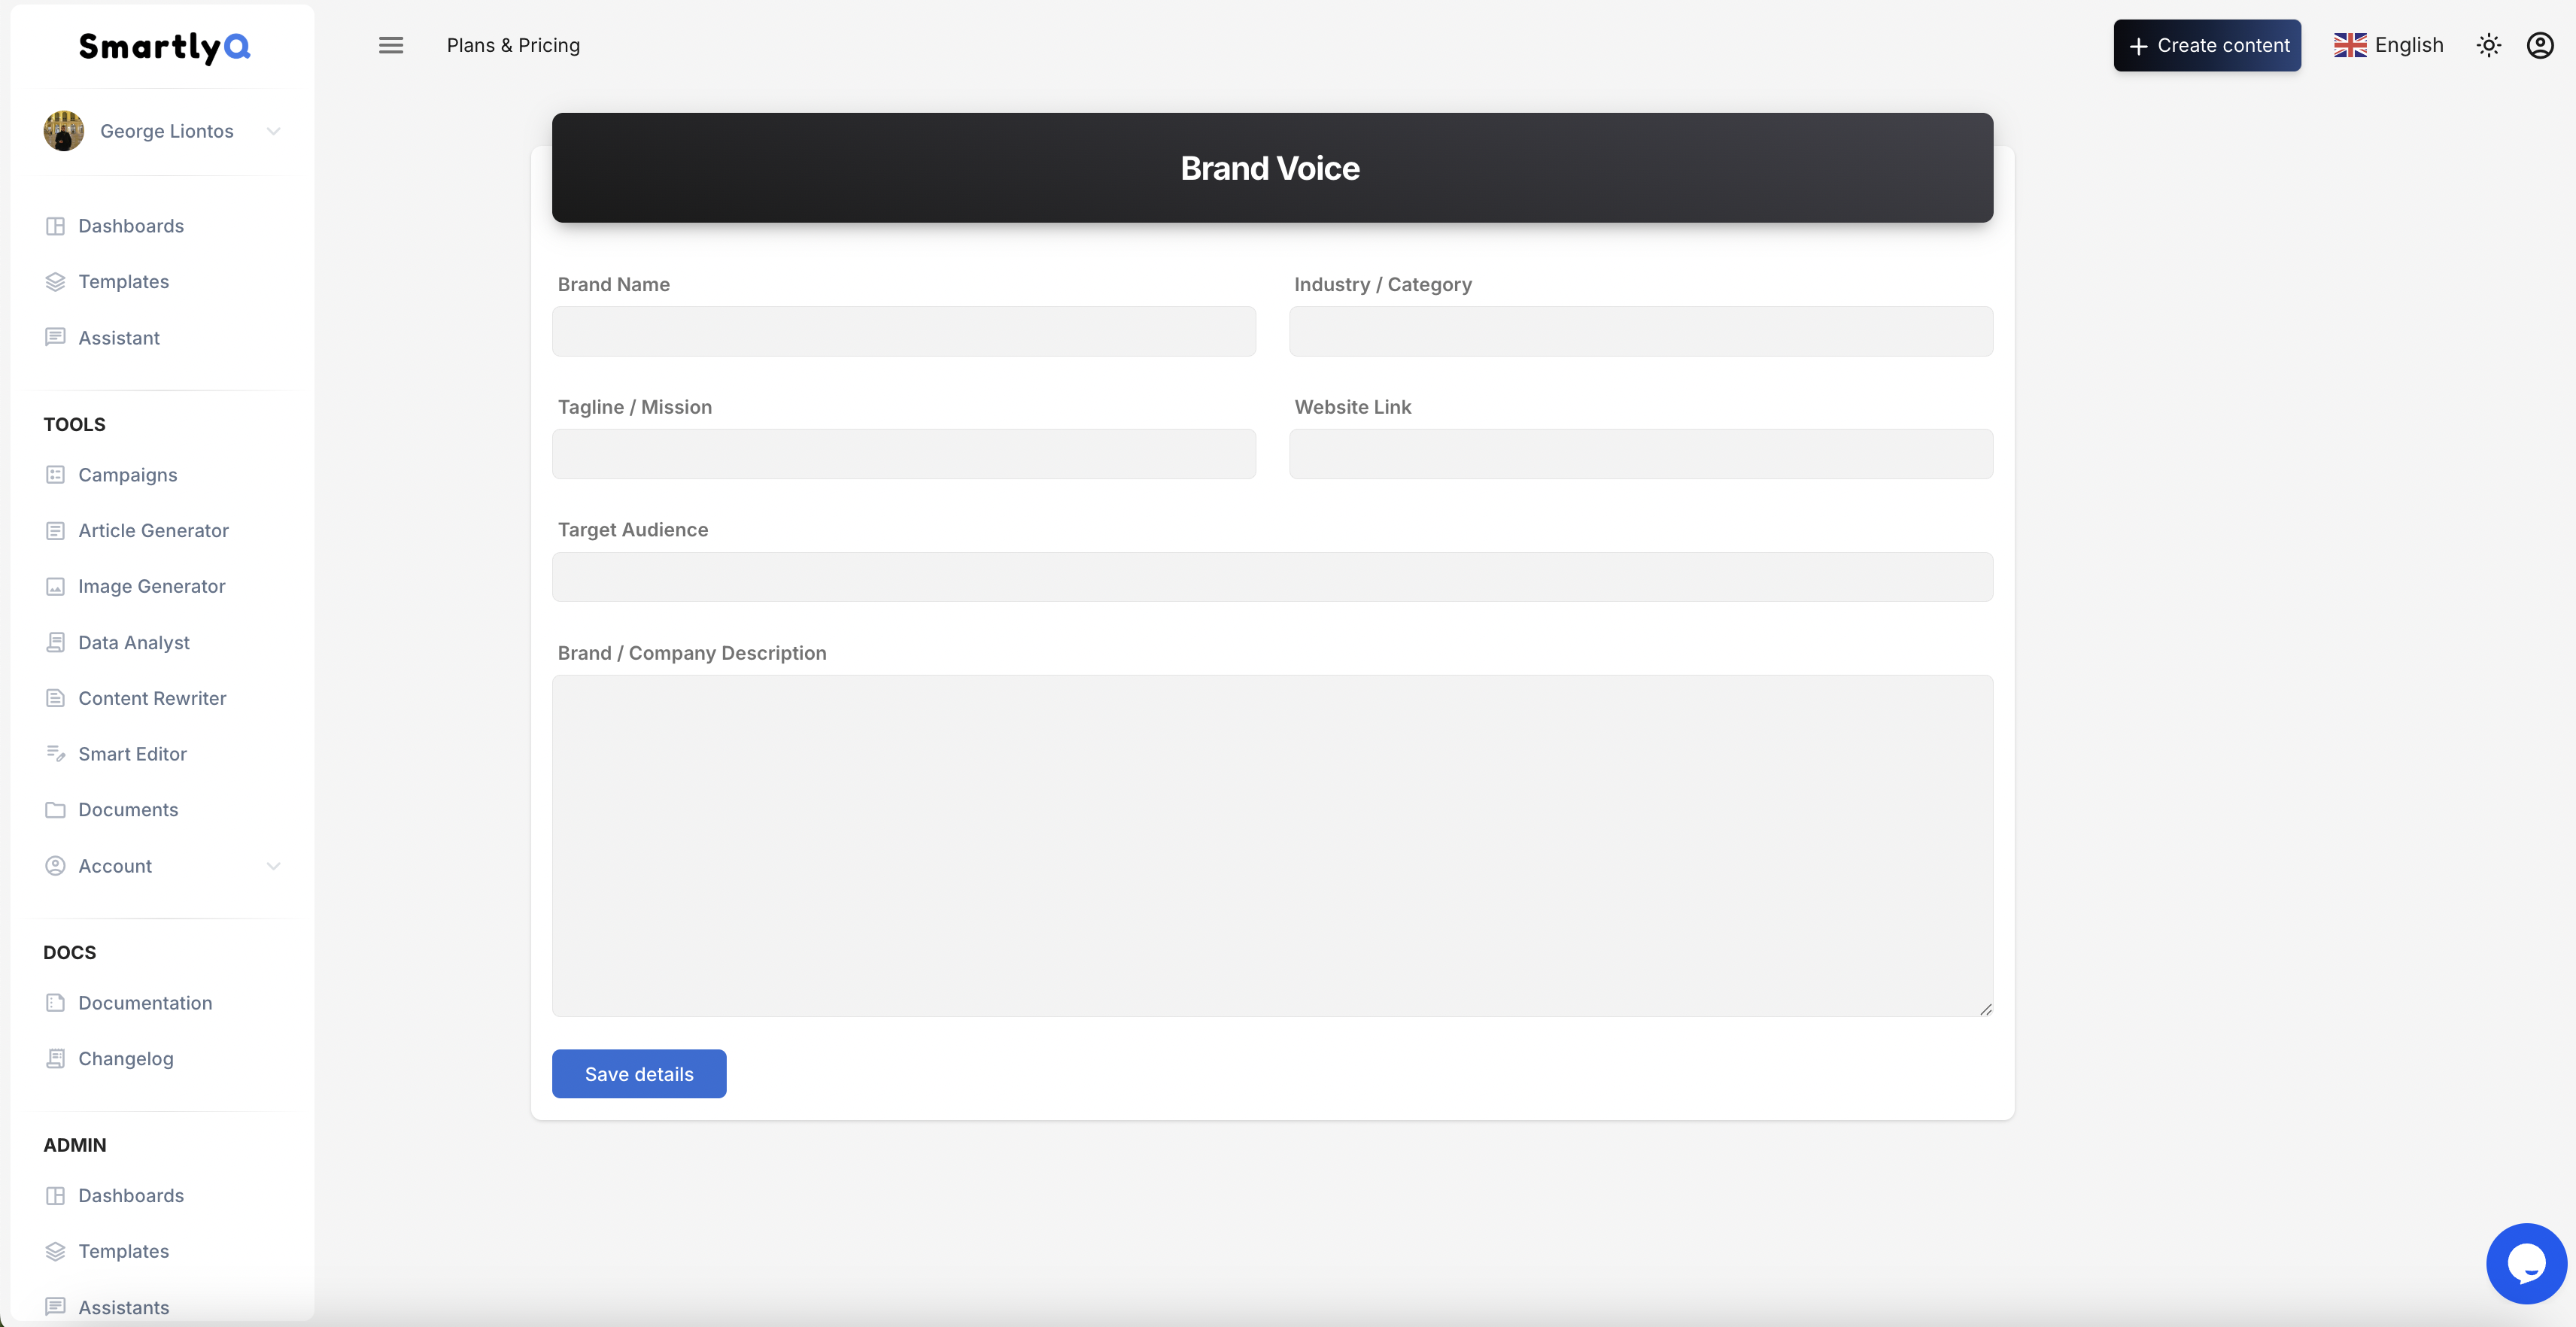The width and height of the screenshot is (2576, 1327).
Task: Expand the George Liontos user dropdown
Action: (x=273, y=131)
